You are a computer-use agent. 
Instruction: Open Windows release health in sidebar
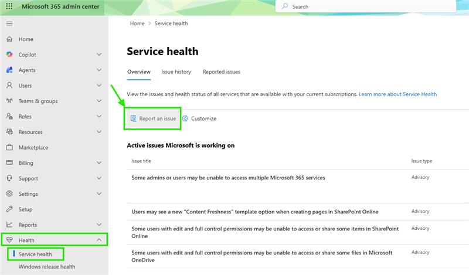click(47, 267)
